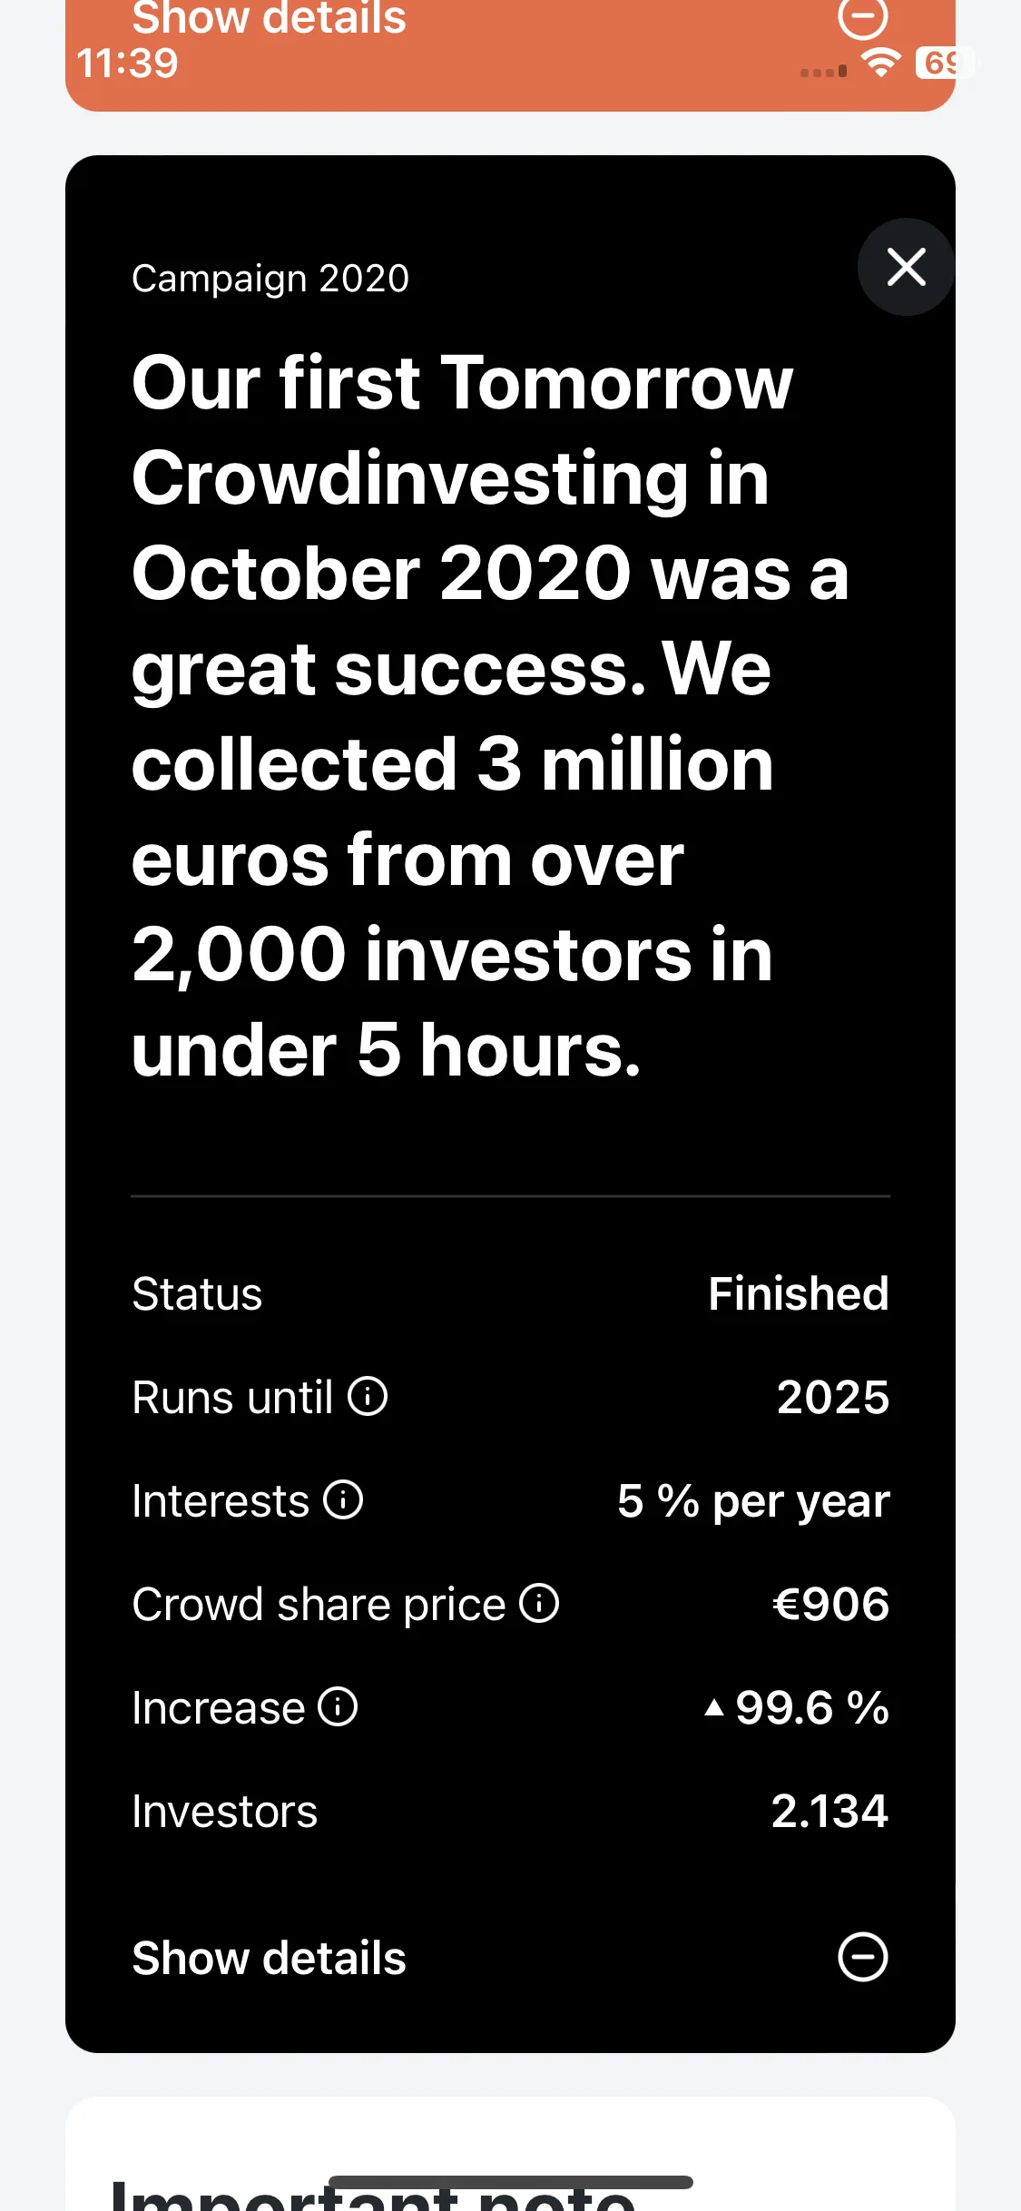Tap the info icon beside Increase
This screenshot has height=2211, width=1021.
(x=339, y=1706)
